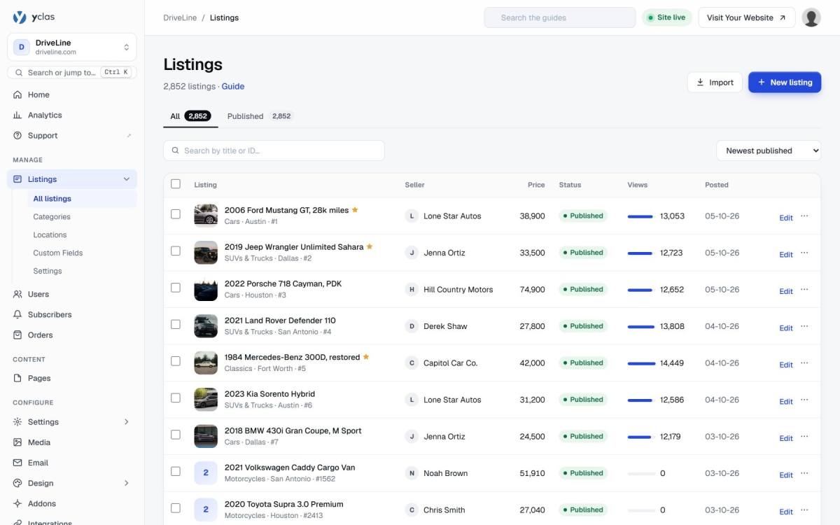This screenshot has height=525, width=840.
Task: Open Categories under Listings
Action: [82, 217]
